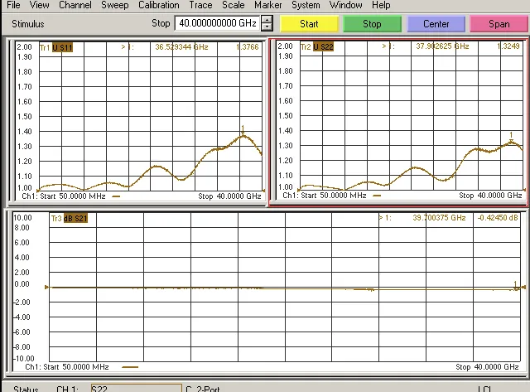Open the File menu
The height and width of the screenshot is (392, 530).
pyautogui.click(x=13, y=5)
